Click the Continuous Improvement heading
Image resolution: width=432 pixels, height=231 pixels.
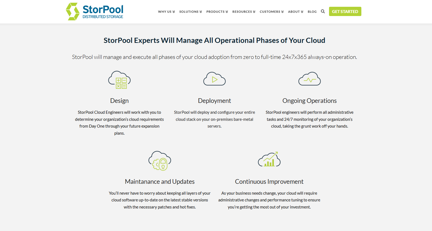click(x=269, y=182)
